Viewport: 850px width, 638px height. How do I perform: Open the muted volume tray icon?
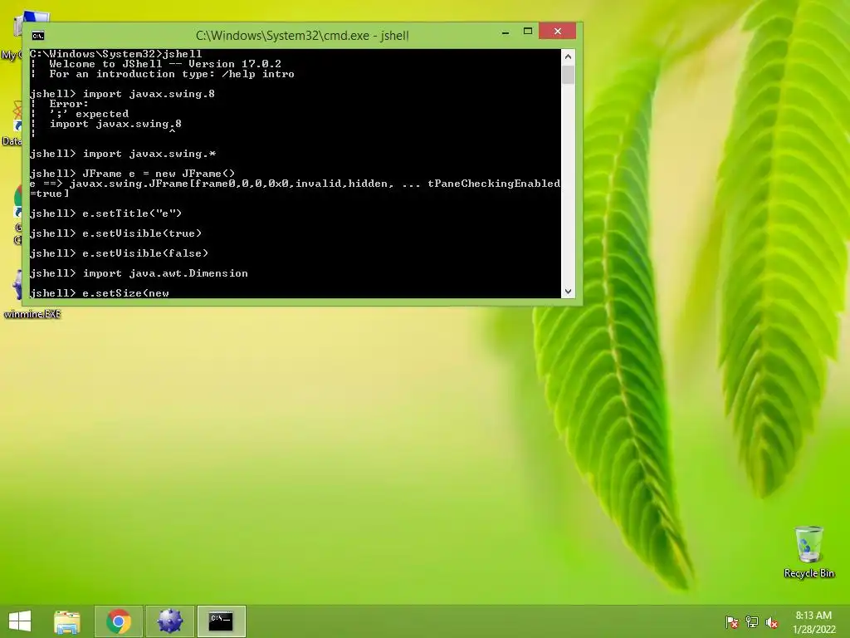point(771,622)
